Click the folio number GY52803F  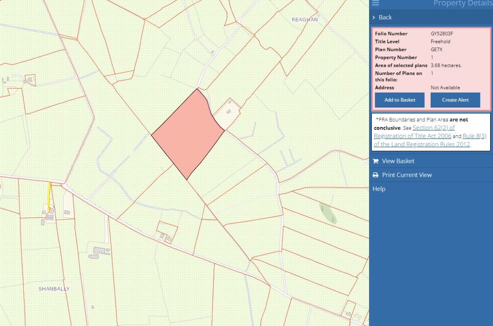pos(442,33)
